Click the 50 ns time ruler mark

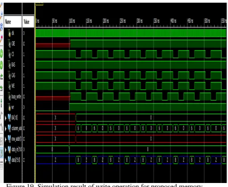pos(55,21)
